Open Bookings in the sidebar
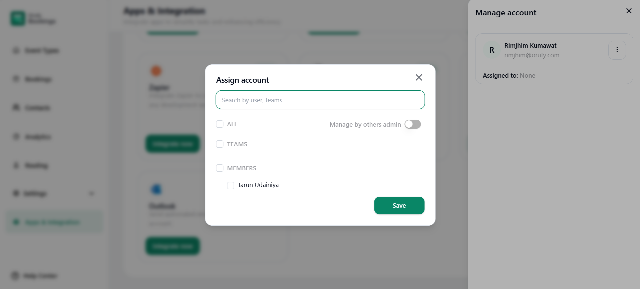The image size is (640, 289). tap(38, 79)
